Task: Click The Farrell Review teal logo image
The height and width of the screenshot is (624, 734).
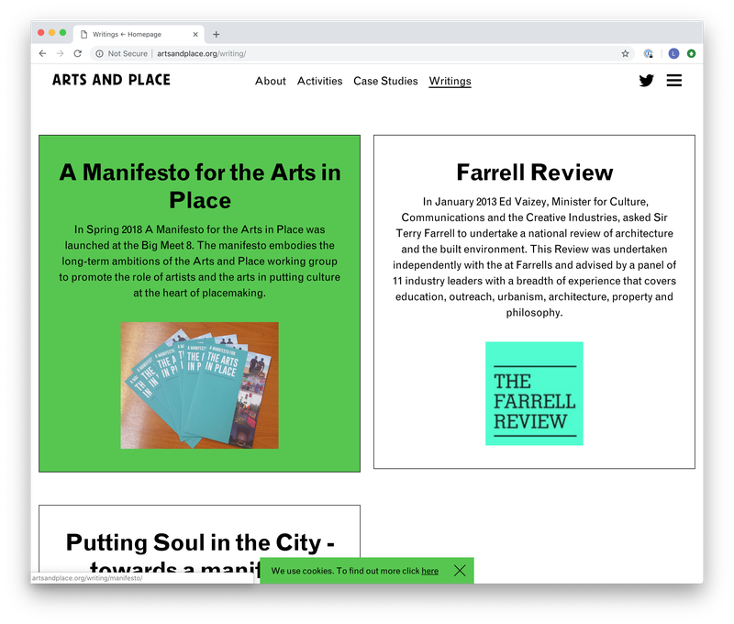Action: pyautogui.click(x=534, y=394)
